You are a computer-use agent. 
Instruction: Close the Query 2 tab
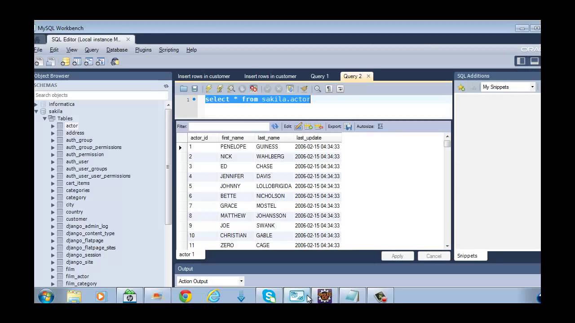(368, 76)
